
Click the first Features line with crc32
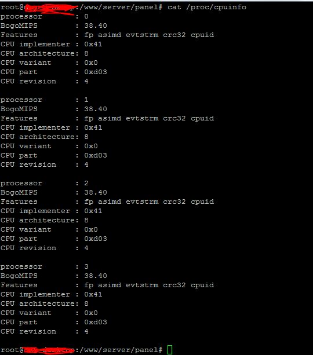107,35
